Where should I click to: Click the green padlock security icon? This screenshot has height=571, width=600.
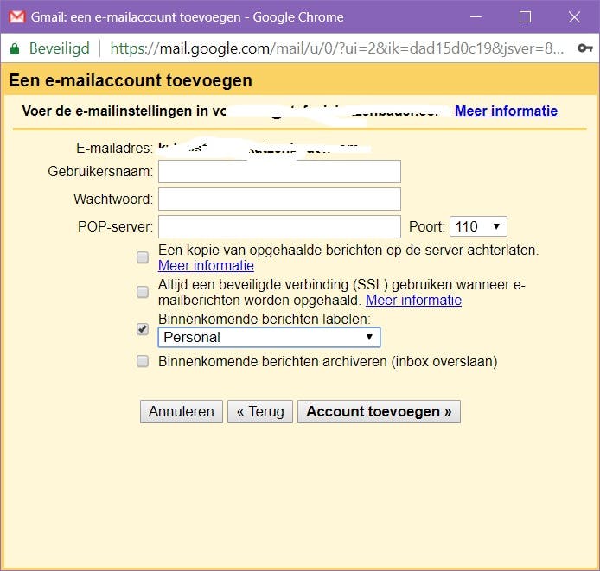click(x=15, y=48)
